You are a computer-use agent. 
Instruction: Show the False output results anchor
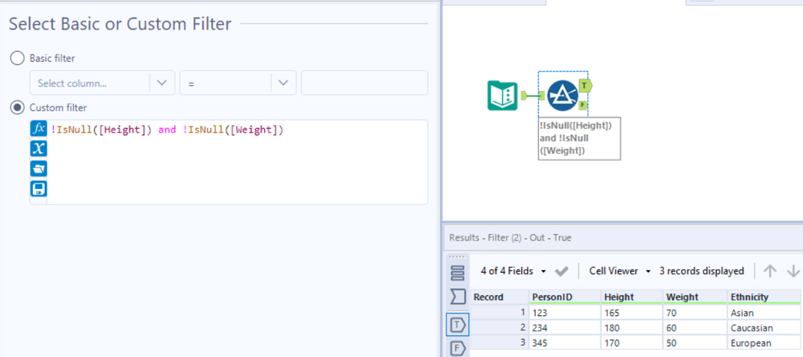coord(457,348)
